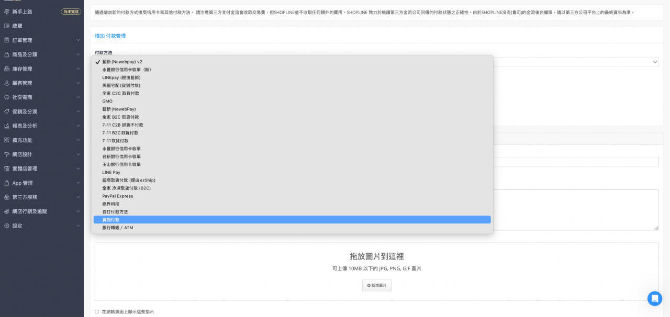Open the chat support bubble icon

pyautogui.click(x=655, y=299)
